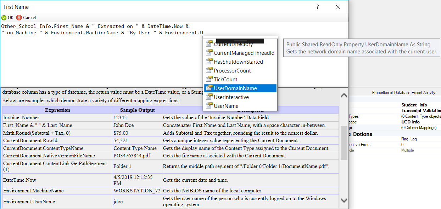Click the property icon beside UserInteractive
Screen dimensions: 441x209
[210, 97]
